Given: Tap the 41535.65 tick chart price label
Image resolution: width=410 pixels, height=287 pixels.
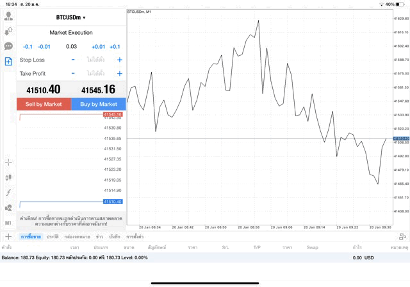Looking at the screenshot, I should coord(113,139).
